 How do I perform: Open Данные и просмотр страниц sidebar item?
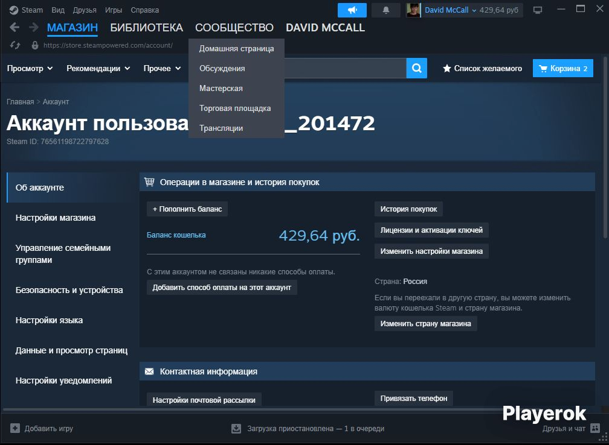point(72,350)
